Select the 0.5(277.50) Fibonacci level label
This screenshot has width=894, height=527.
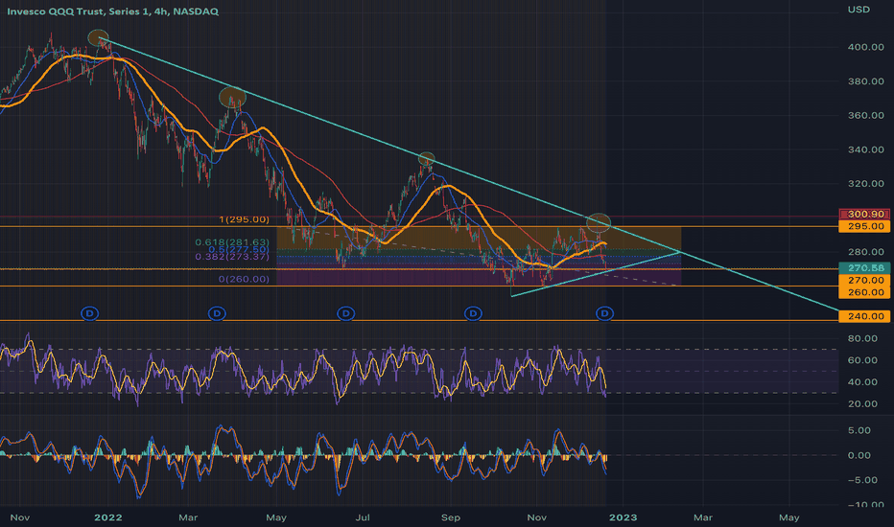point(239,249)
